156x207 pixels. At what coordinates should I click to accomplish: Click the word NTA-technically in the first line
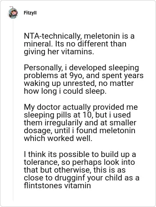(x=53, y=36)
